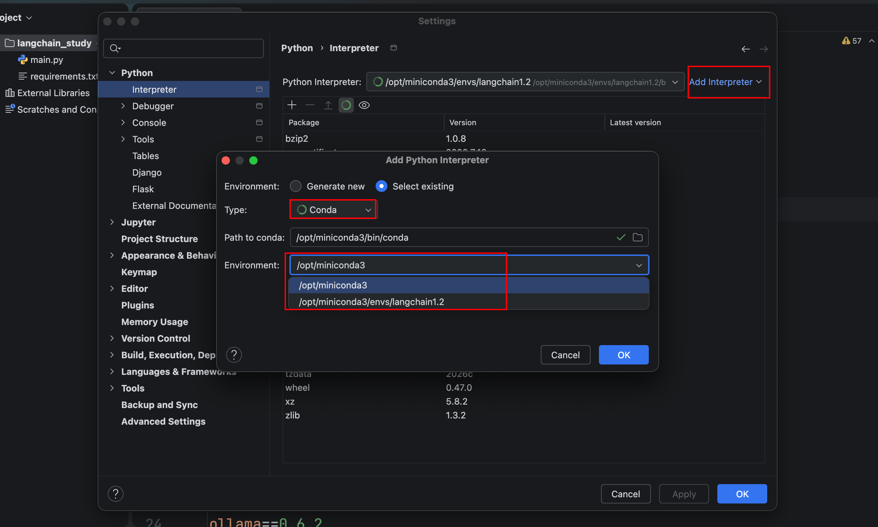Click the Apply button in Settings
The height and width of the screenshot is (527, 878).
pyautogui.click(x=684, y=493)
